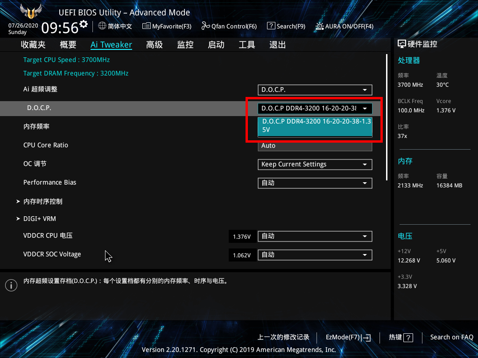Open Qfan Control(F6)
The height and width of the screenshot is (358, 478).
(229, 26)
